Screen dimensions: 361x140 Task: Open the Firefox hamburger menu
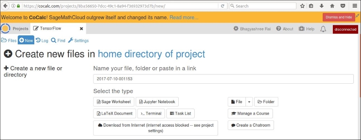click(x=355, y=6)
